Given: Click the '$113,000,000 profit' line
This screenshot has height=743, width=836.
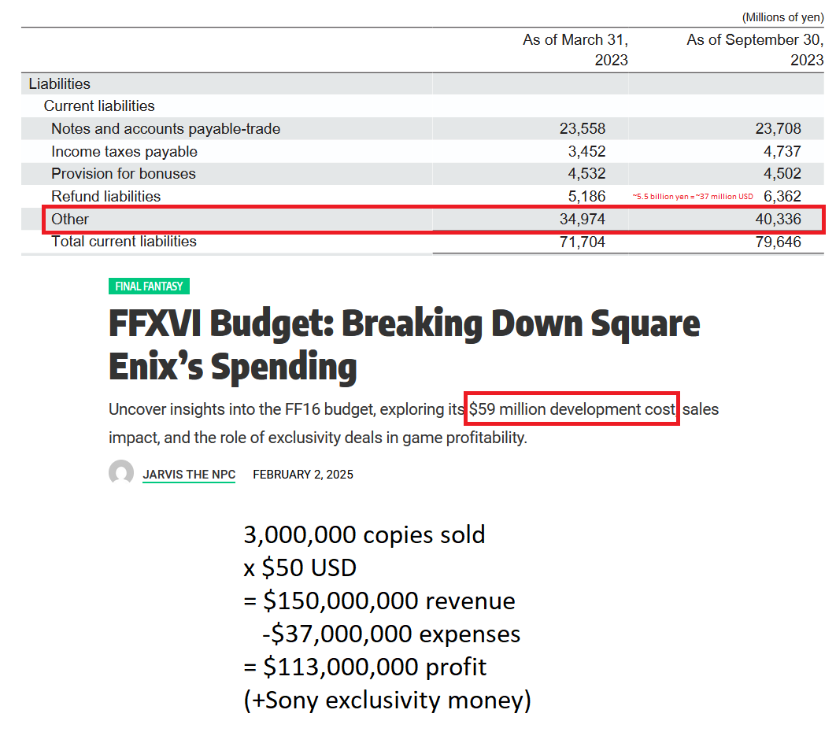Looking at the screenshot, I should (x=364, y=667).
